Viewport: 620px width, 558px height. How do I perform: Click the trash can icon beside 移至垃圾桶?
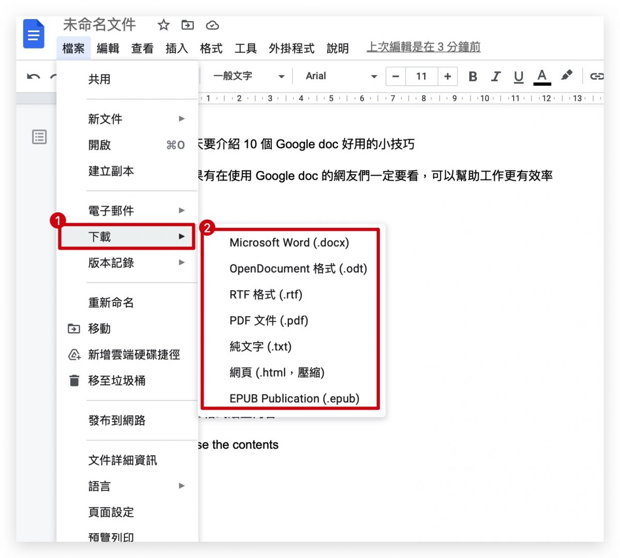pos(74,381)
